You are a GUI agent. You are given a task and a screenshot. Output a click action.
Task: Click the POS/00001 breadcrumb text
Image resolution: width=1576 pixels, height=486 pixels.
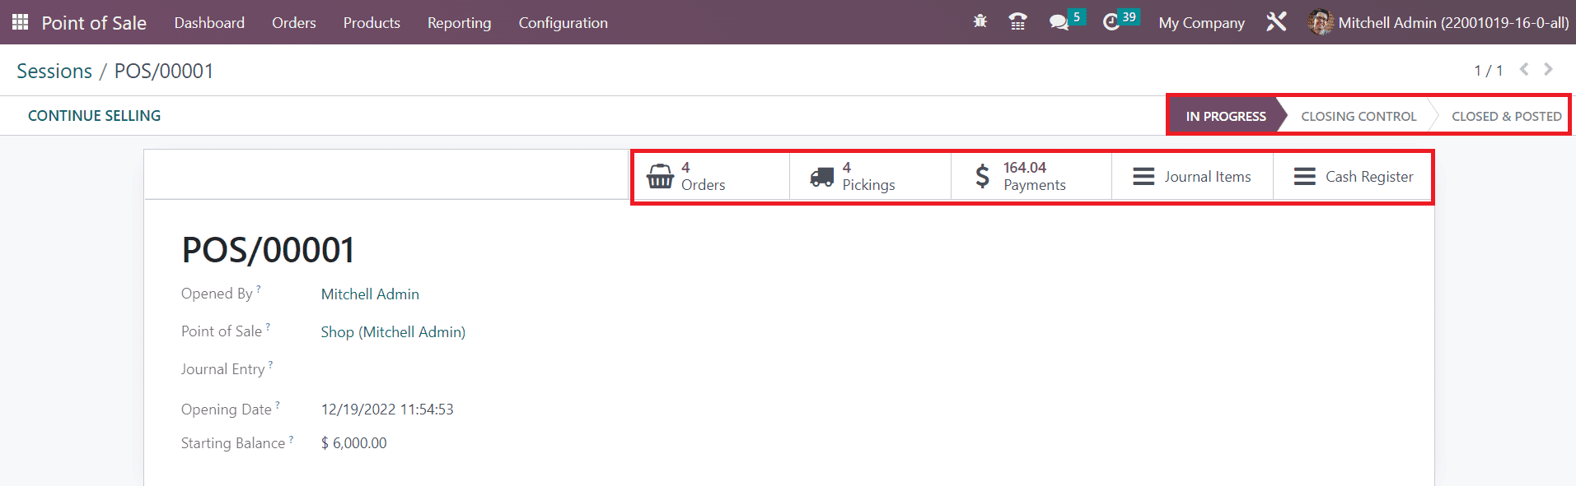pos(164,71)
